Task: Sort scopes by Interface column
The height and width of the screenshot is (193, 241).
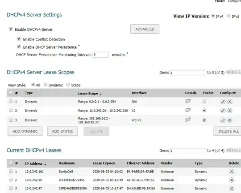Action: click(139, 93)
